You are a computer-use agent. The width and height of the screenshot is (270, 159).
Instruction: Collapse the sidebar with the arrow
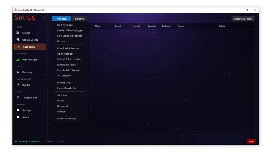[x=44, y=18]
